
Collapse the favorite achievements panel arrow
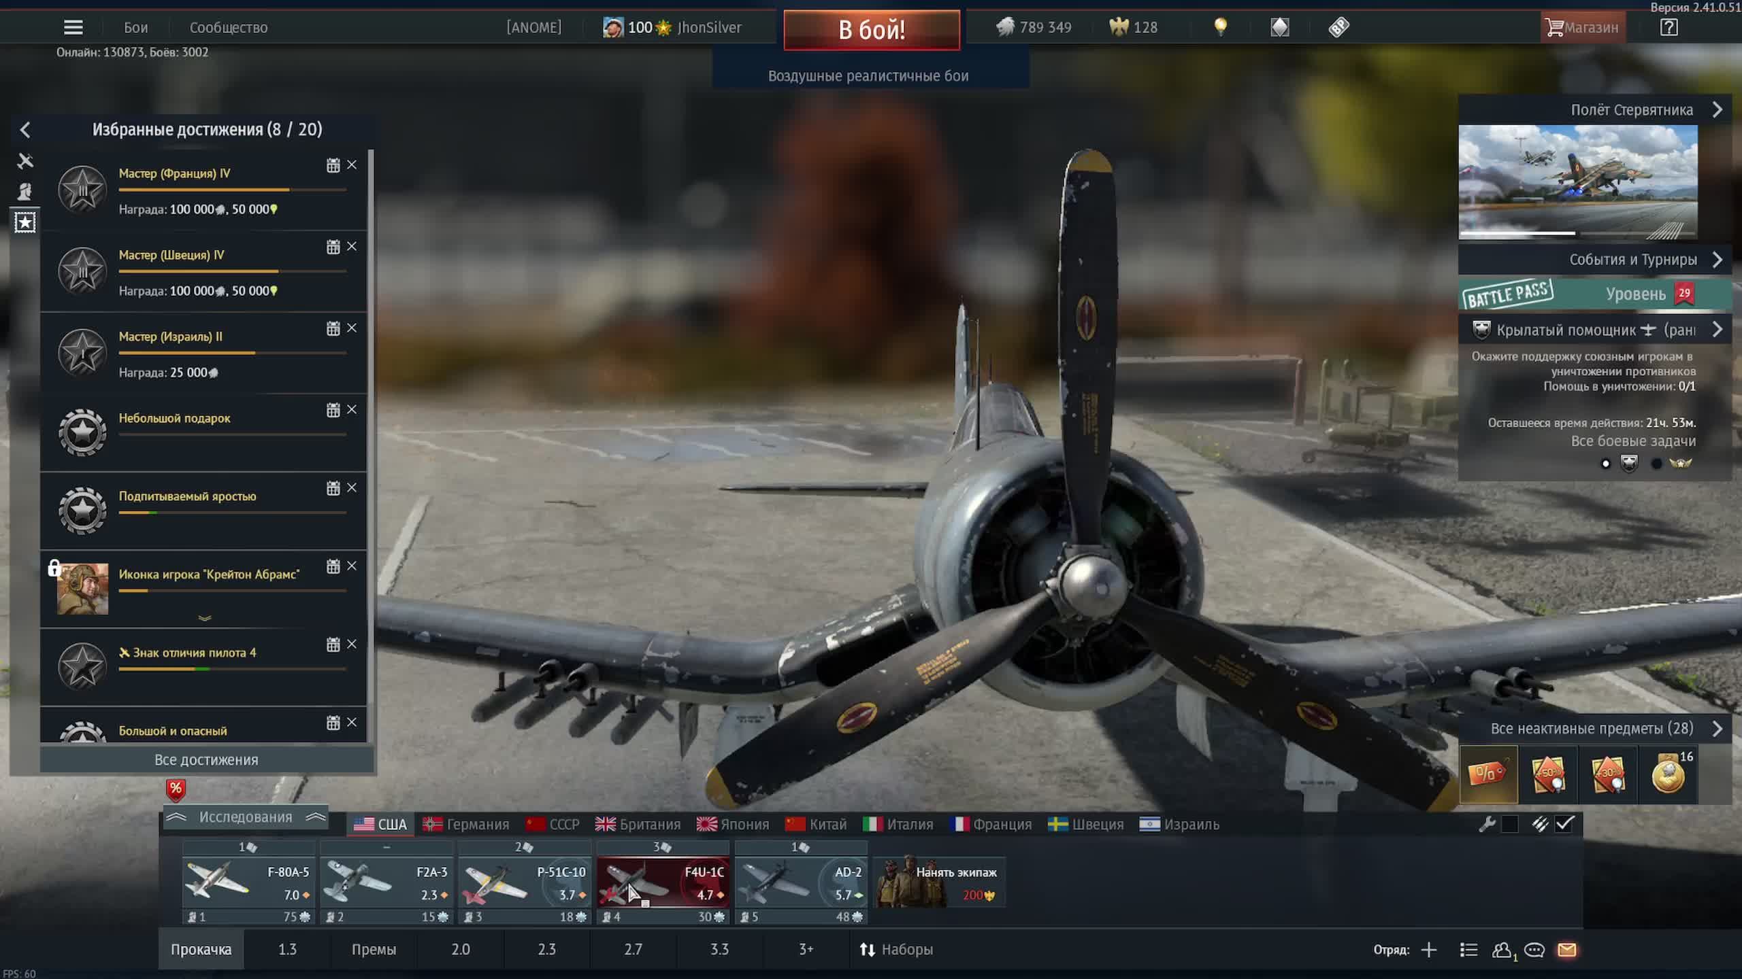tap(25, 130)
